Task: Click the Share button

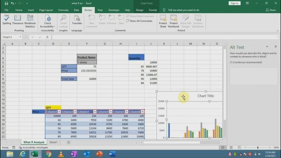Action: pyautogui.click(x=270, y=10)
